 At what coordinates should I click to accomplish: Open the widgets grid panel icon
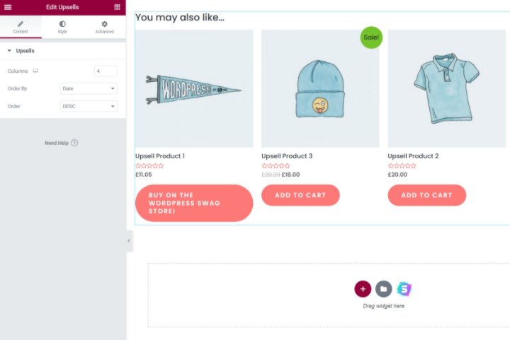117,7
